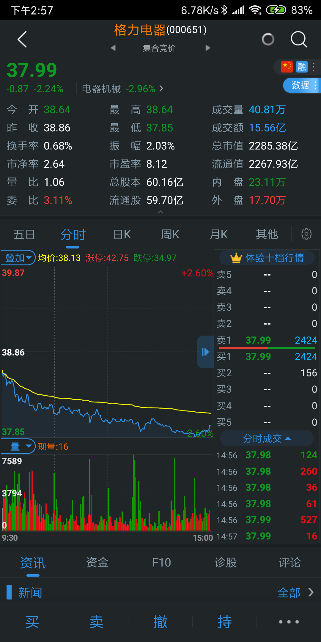Open the 叠加 overlay dropdown

tap(18, 258)
